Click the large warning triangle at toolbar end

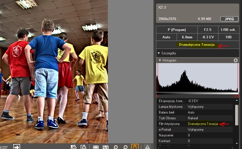pos(147,147)
